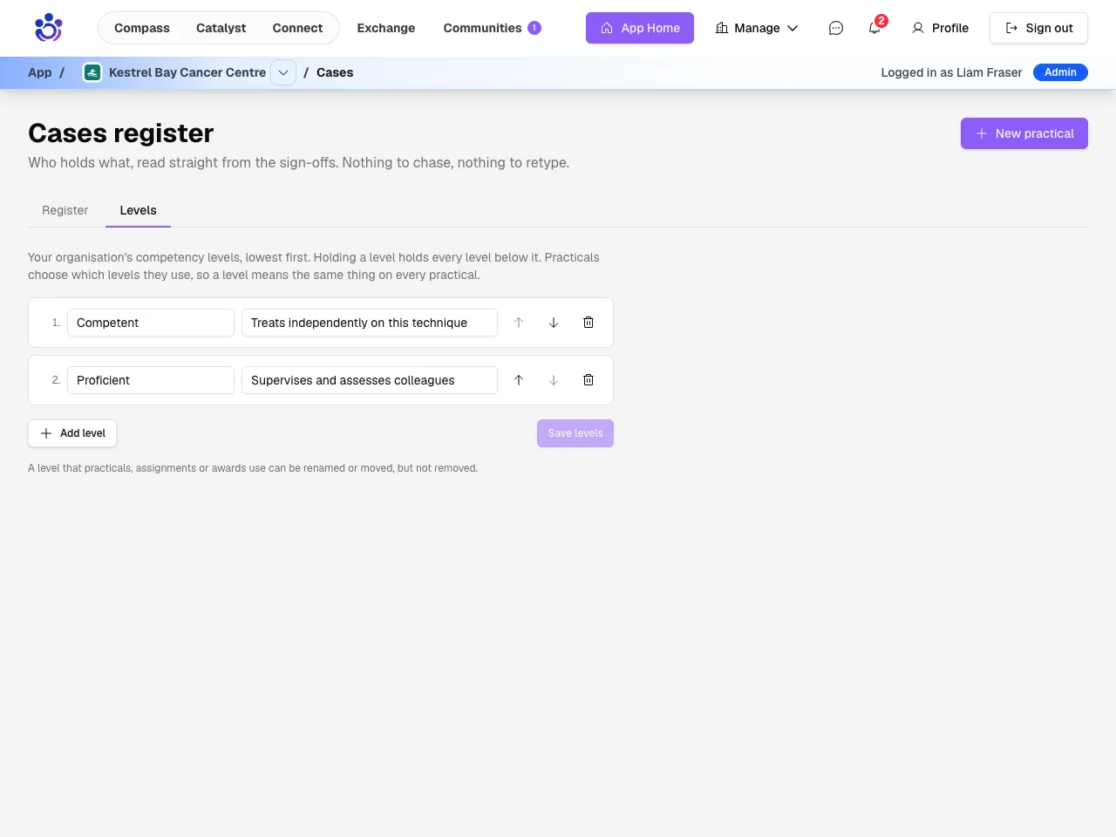Click the Cases breadcrumb
The width and height of the screenshot is (1116, 837).
click(x=335, y=72)
